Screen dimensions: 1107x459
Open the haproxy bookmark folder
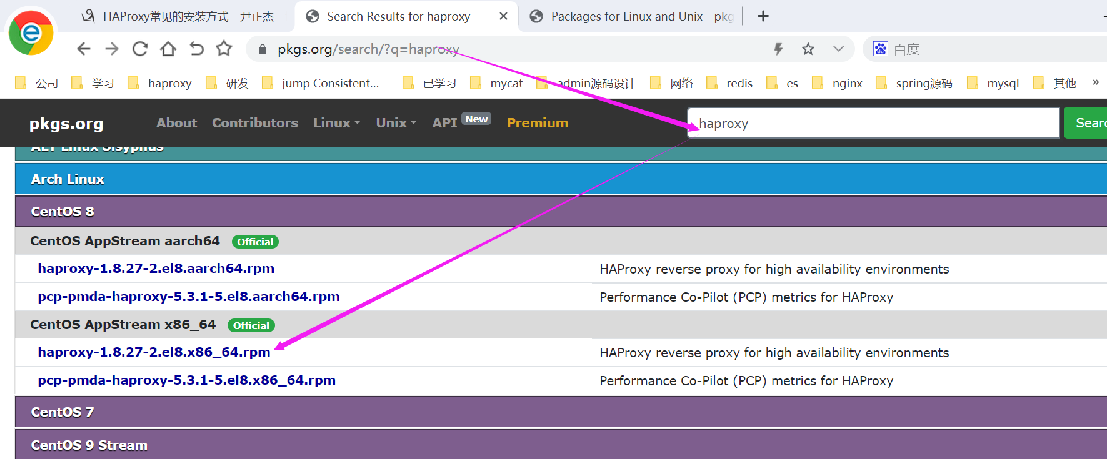pos(159,83)
